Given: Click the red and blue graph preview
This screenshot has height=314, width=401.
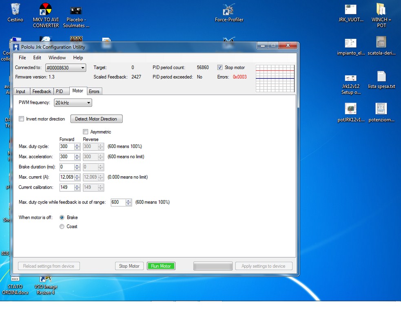Looking at the screenshot, I should click(275, 78).
